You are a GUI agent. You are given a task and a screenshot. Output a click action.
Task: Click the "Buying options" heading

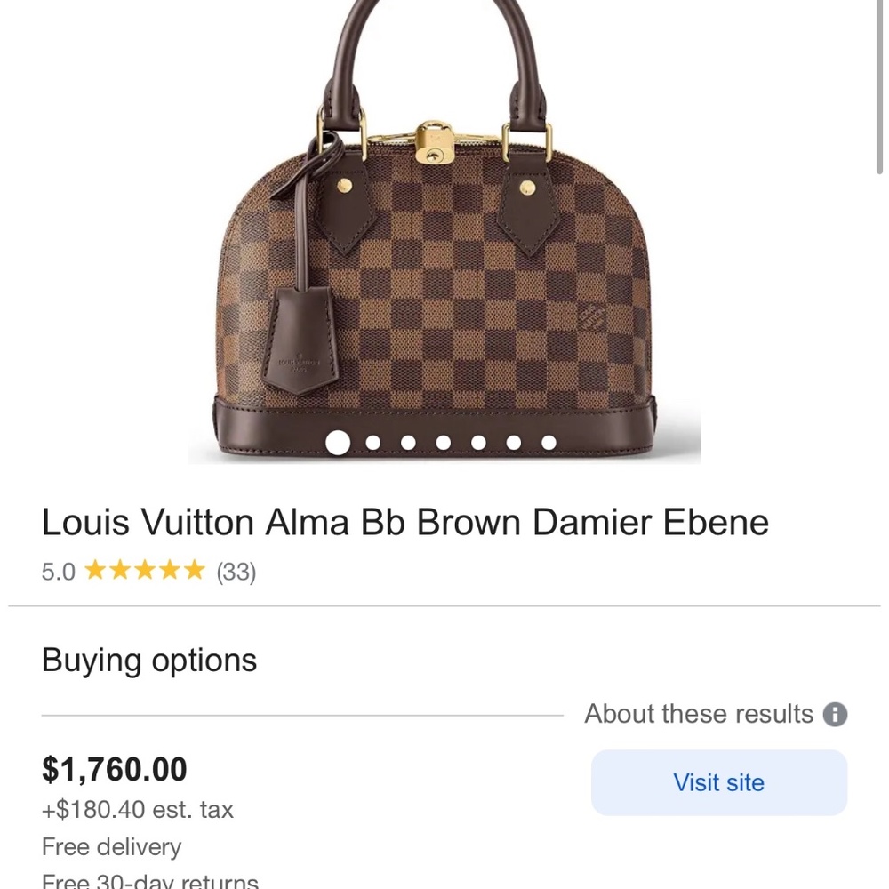click(149, 660)
